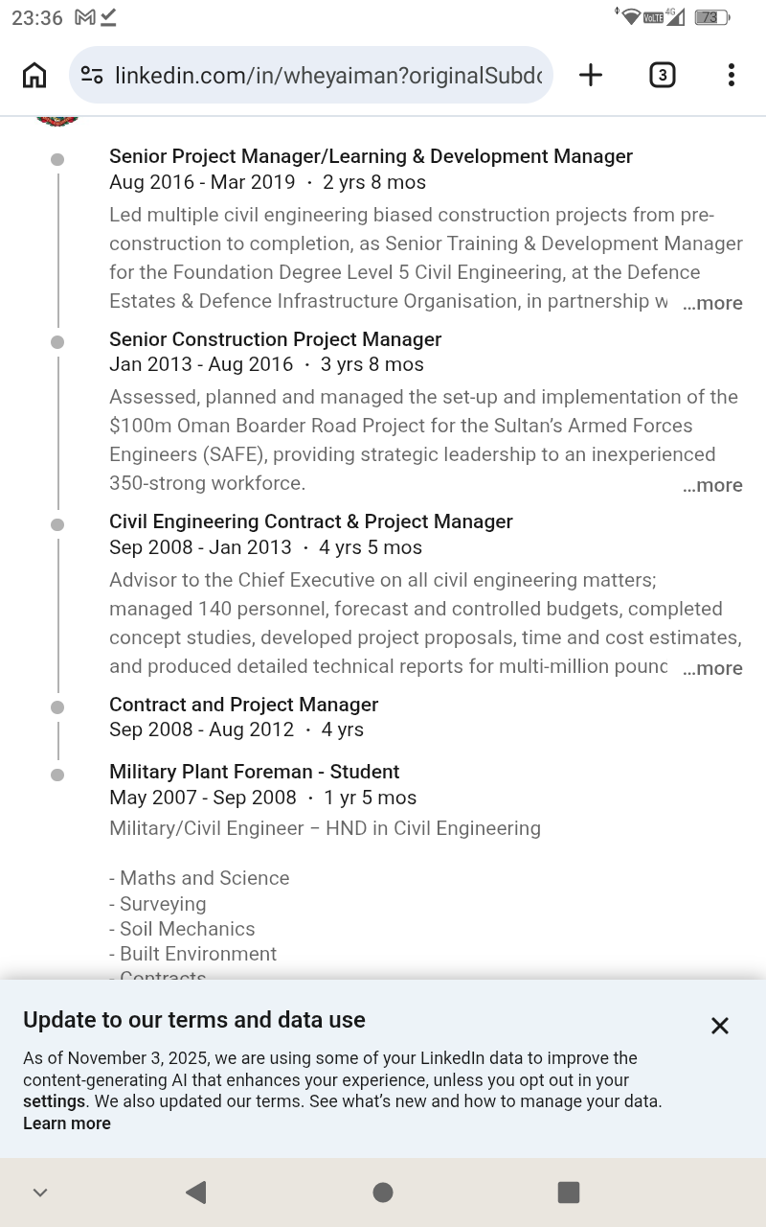Expand Senior Construction Project Manager description

[x=712, y=485]
